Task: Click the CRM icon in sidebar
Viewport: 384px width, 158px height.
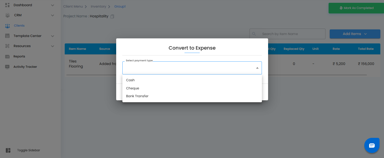Action: pyautogui.click(x=7, y=15)
